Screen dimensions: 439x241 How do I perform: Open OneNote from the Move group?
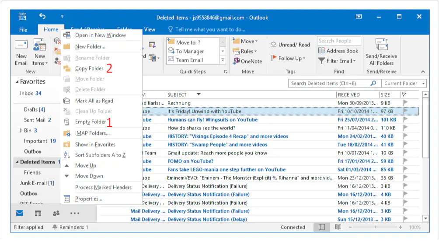click(x=248, y=61)
